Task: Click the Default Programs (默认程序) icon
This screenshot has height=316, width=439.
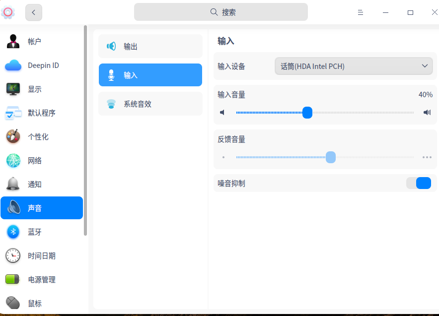Action: pyautogui.click(x=13, y=113)
